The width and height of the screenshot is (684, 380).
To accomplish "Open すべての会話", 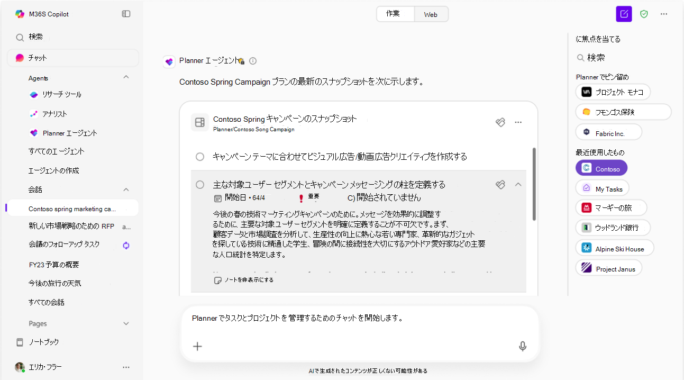I will [47, 302].
